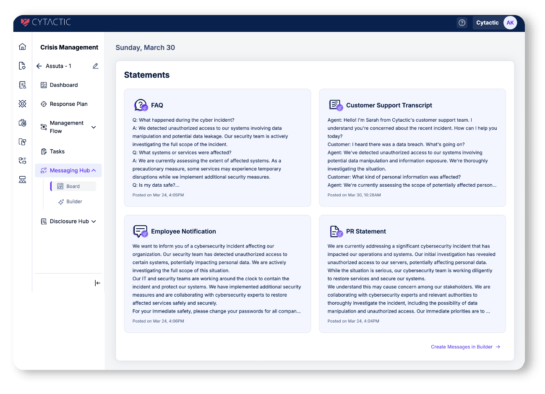Click Create Messages in Builder link
Image resolution: width=545 pixels, height=394 pixels.
click(466, 347)
